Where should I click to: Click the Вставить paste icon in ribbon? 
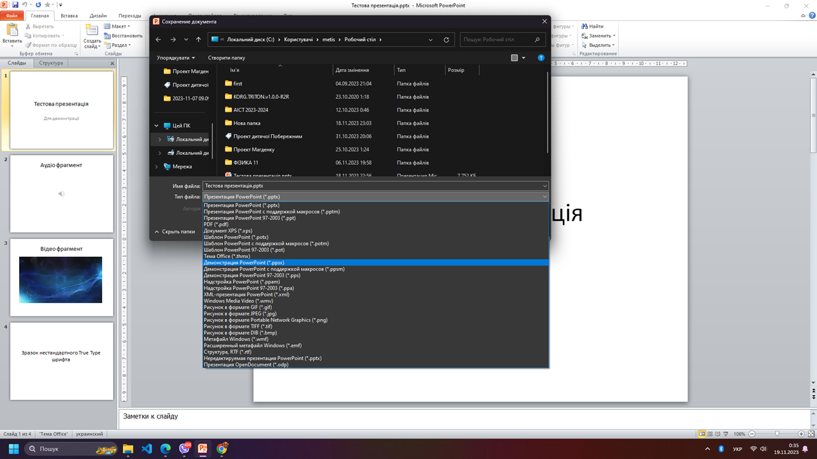click(x=12, y=30)
